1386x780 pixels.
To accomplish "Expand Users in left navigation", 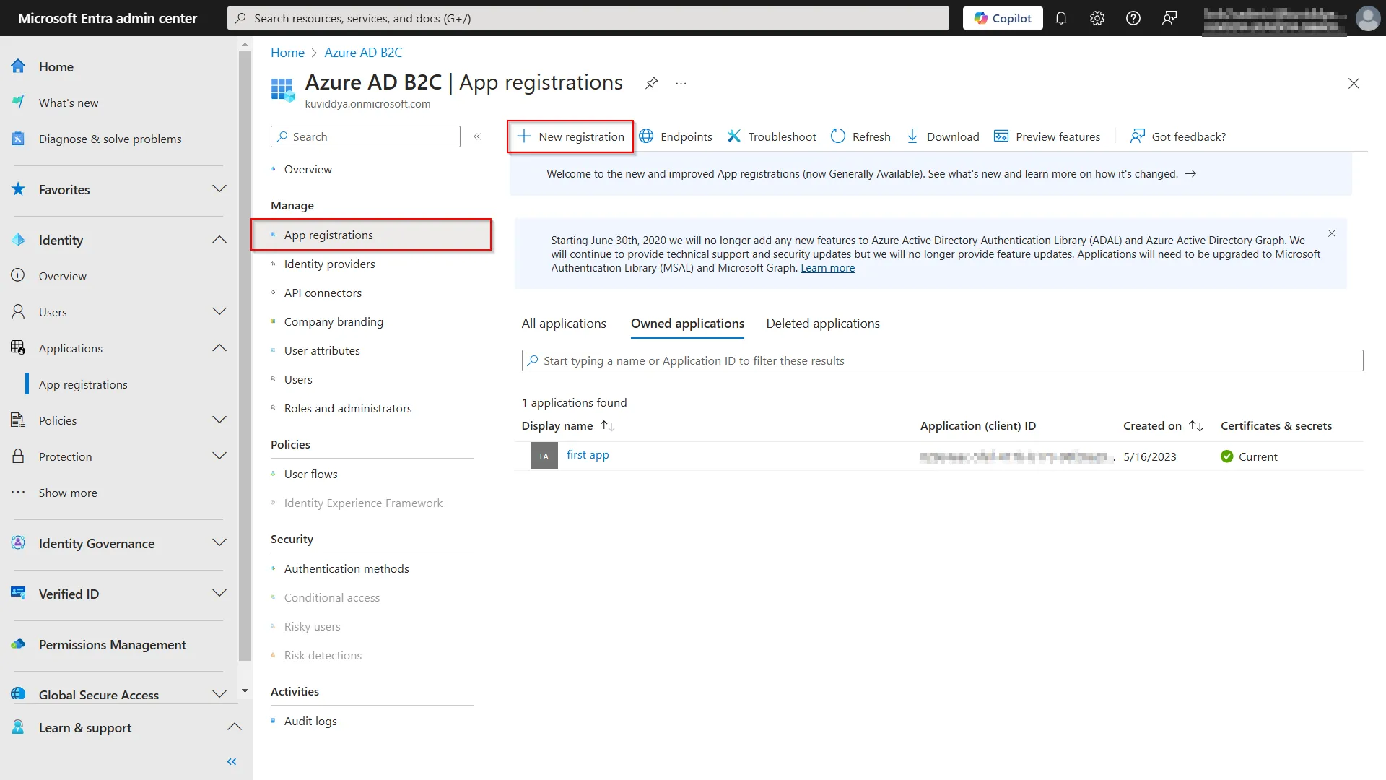I will click(x=219, y=312).
